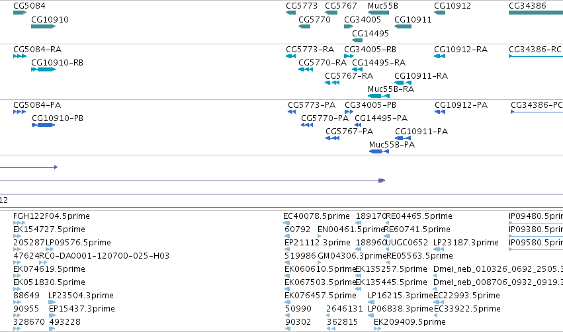Select the EK154727.5prime EST label
563x332 pixels.
(49, 229)
